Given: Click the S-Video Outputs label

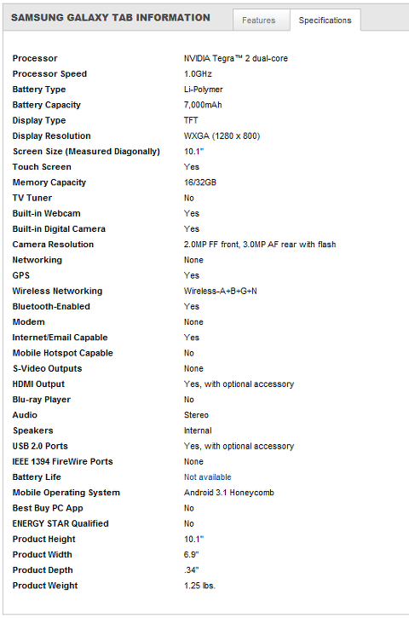Looking at the screenshot, I should pos(47,368).
